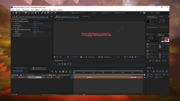
Task: Toggle visibility eye of the подпишись layer
Action: pyautogui.click(x=12, y=77)
